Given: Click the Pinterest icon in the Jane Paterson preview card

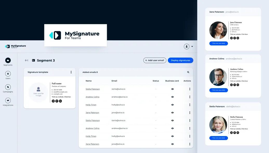Looking at the screenshot, I should click(x=234, y=38).
